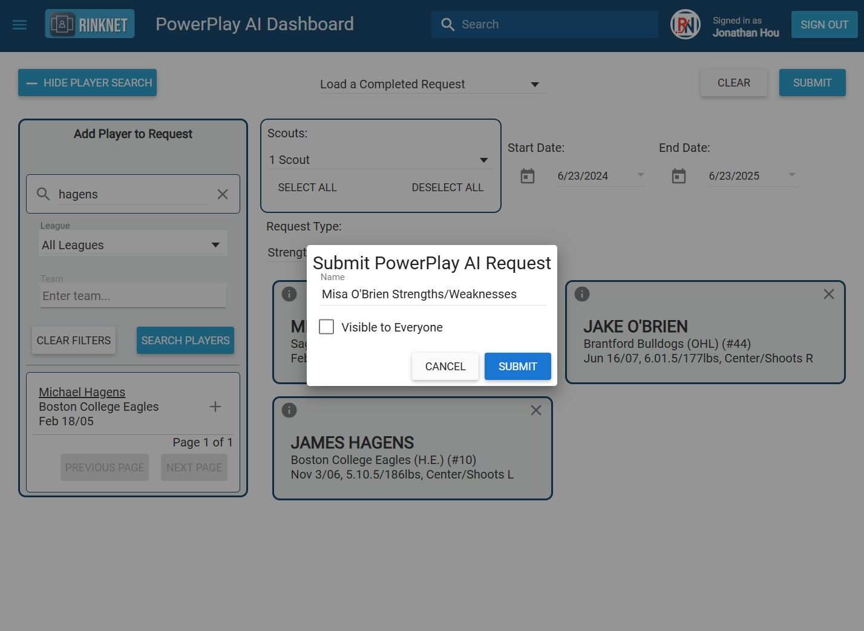This screenshot has width=864, height=631.
Task: Click the Clear button at top right
Action: click(734, 83)
